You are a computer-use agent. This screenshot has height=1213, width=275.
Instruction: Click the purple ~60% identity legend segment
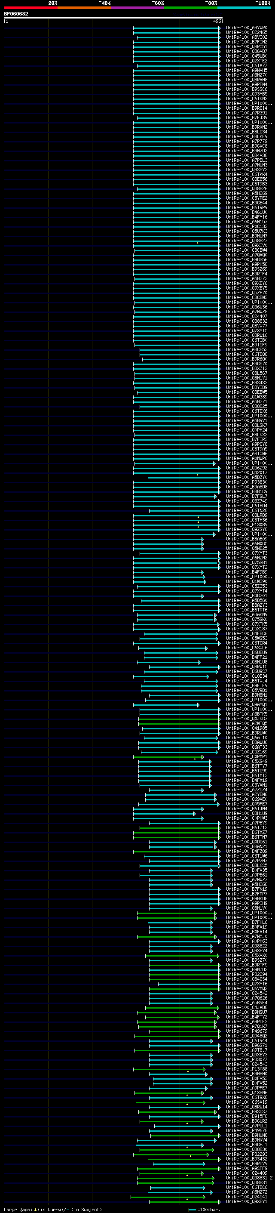(x=138, y=8)
